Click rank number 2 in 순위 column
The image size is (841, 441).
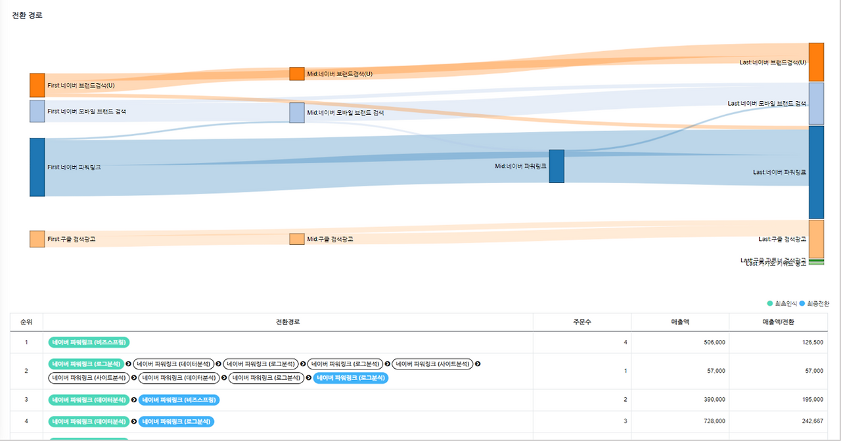pos(26,371)
